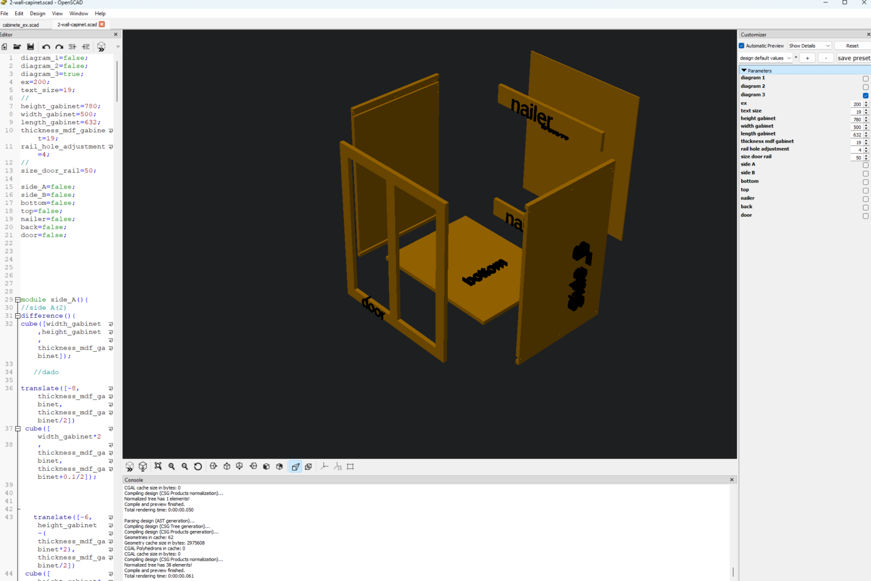This screenshot has height=581, width=871.
Task: Click the plus add preset button
Action: pyautogui.click(x=807, y=58)
